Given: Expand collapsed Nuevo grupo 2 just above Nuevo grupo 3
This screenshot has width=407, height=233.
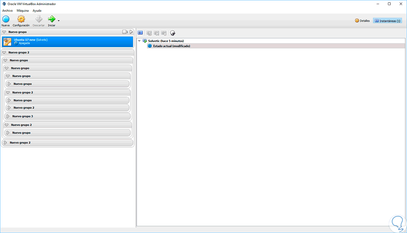Looking at the screenshot, I should 9,108.
